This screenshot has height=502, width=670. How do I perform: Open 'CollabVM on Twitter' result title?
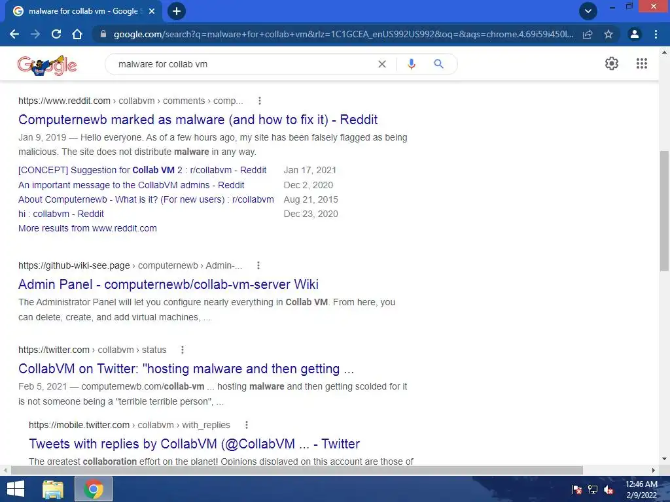tap(186, 369)
